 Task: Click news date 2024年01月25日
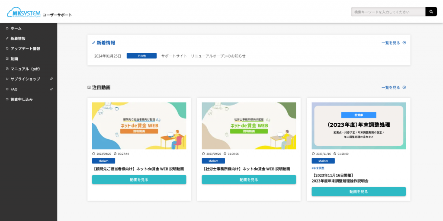click(x=108, y=56)
